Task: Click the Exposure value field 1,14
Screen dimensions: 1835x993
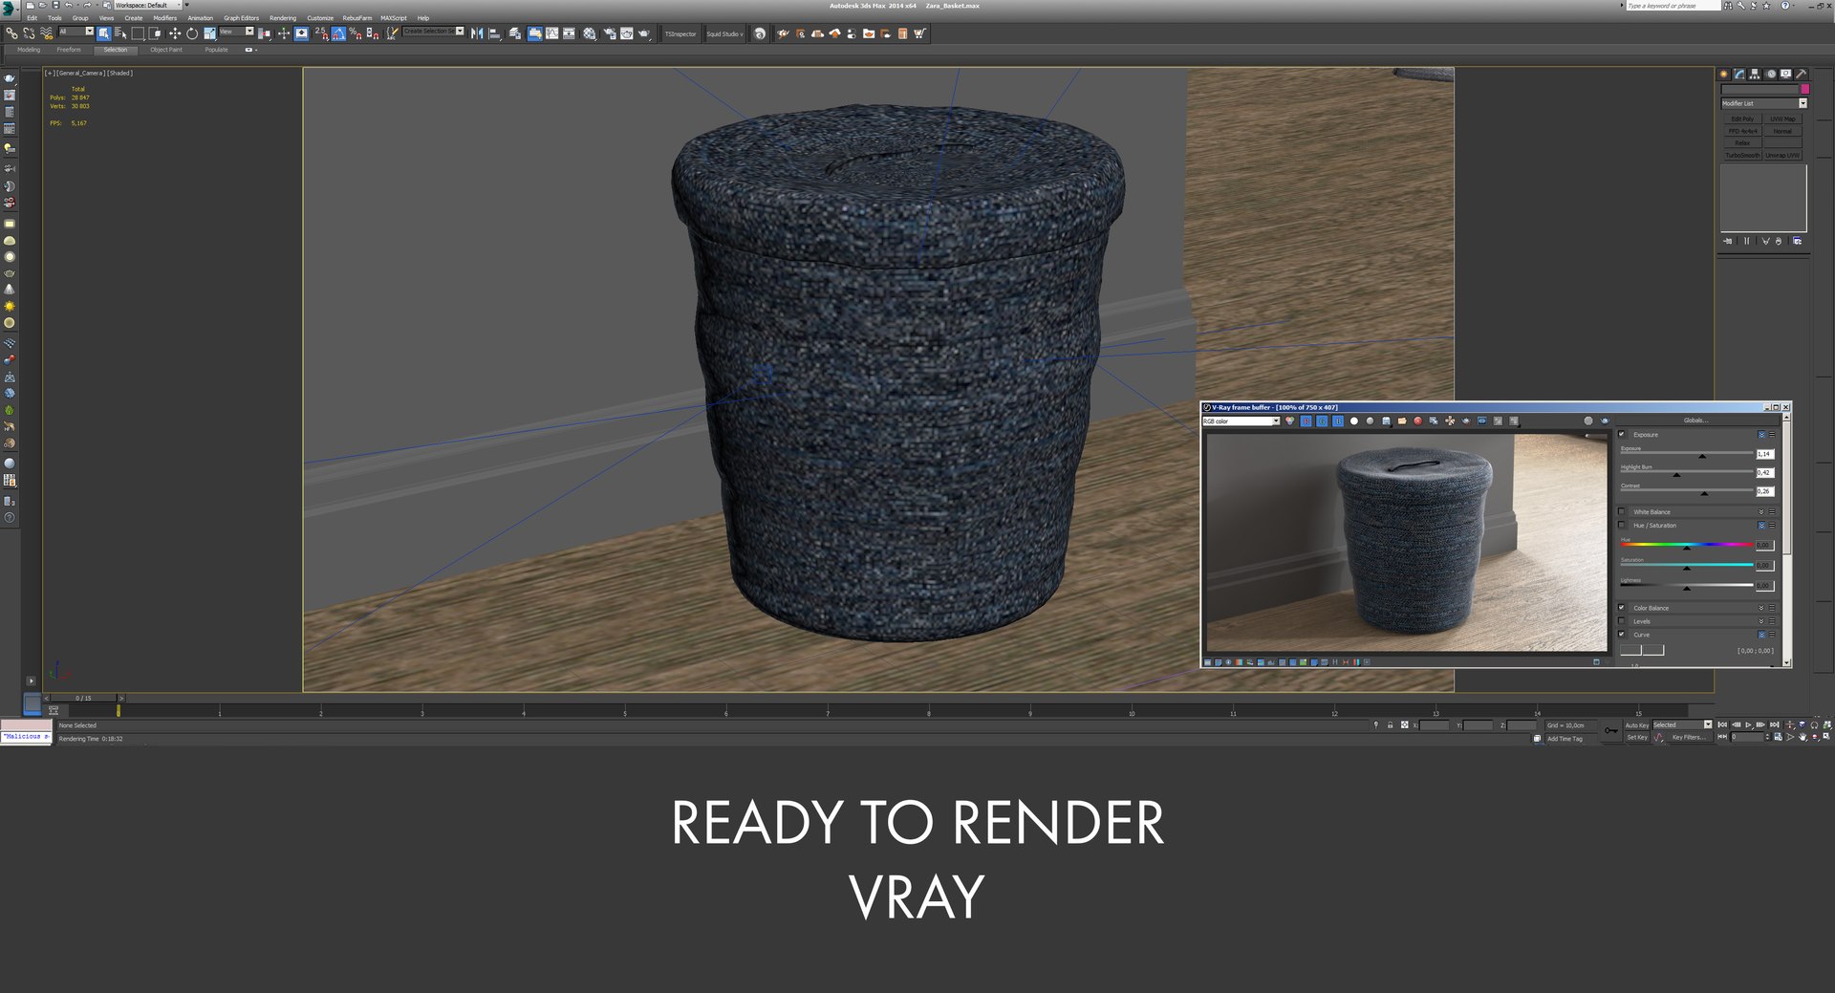Action: pos(1764,454)
